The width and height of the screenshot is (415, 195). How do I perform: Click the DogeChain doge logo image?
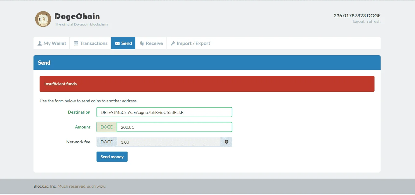coord(43,19)
